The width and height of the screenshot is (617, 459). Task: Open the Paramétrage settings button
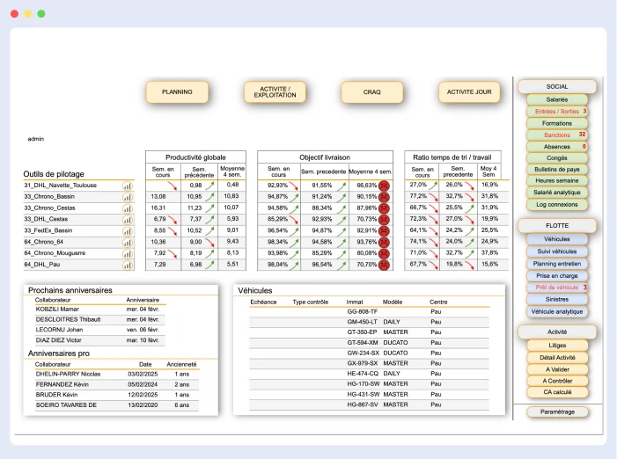(x=556, y=412)
